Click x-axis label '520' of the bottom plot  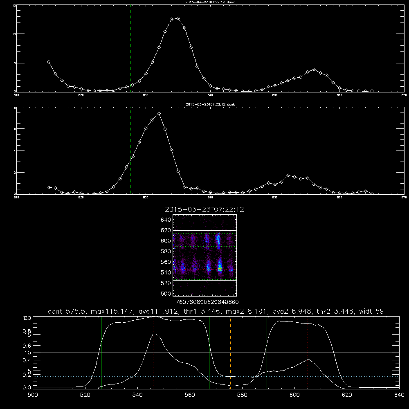pyautogui.click(x=85, y=395)
